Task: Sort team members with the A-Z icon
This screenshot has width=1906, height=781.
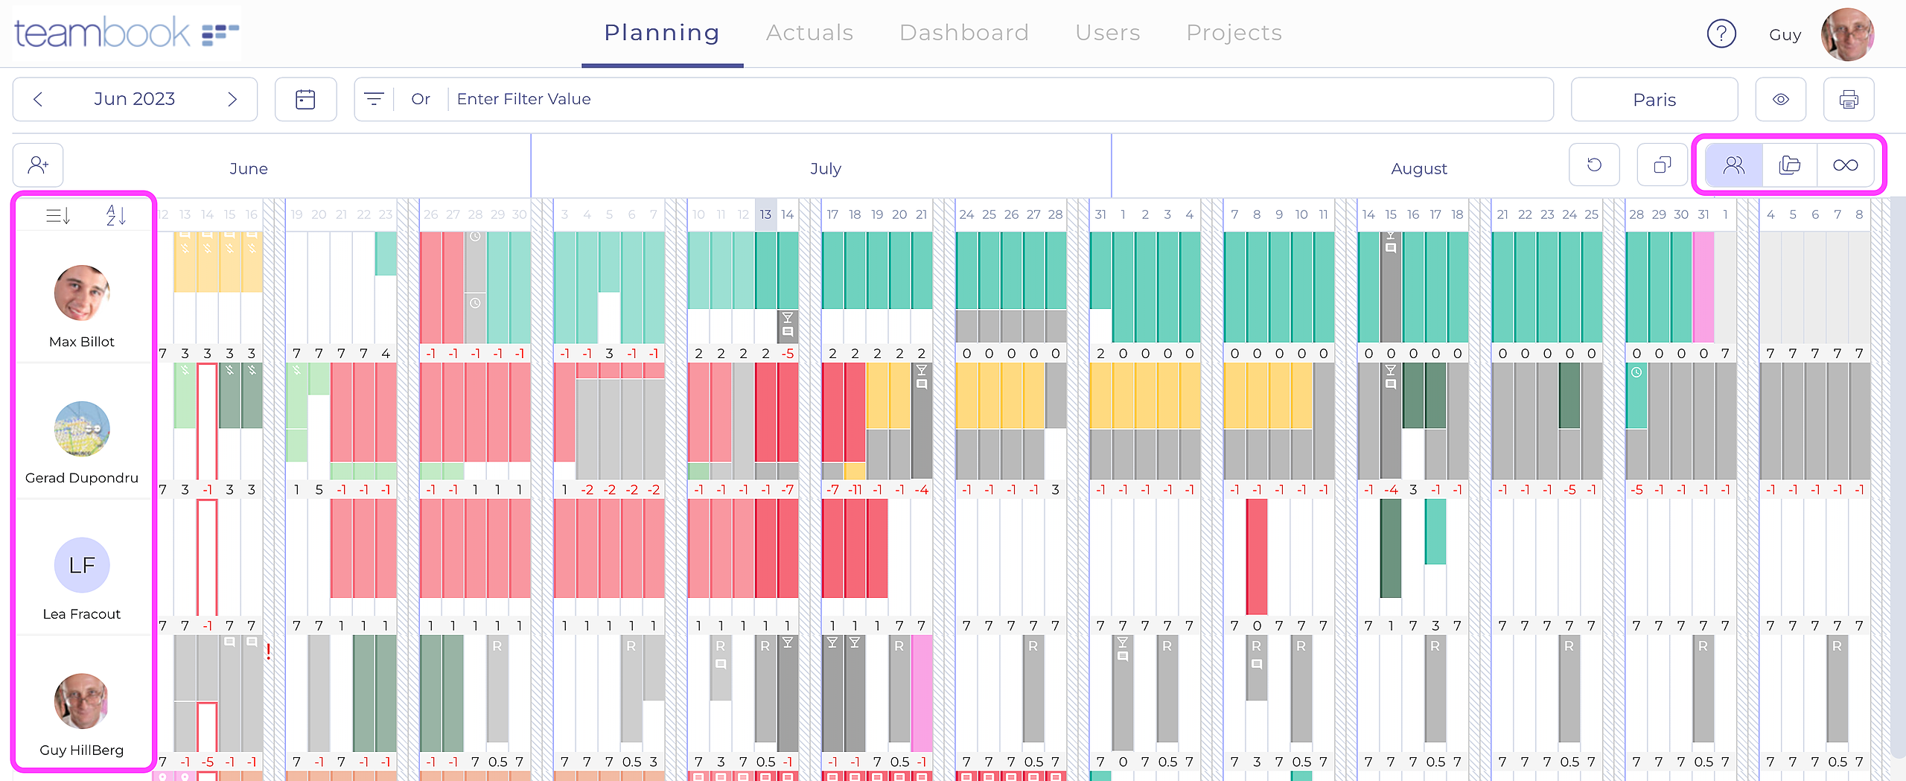Action: click(x=115, y=214)
